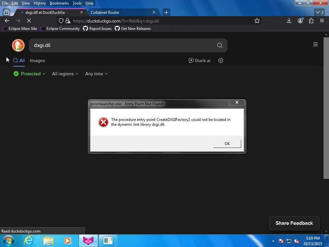Open the Firefox account icon
This screenshot has height=247, width=329.
click(x=300, y=21)
